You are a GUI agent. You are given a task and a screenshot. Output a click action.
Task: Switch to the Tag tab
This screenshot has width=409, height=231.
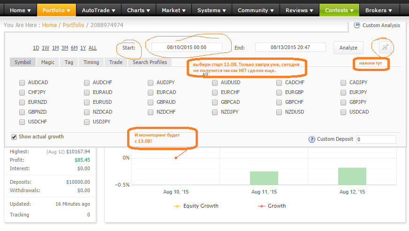point(69,62)
